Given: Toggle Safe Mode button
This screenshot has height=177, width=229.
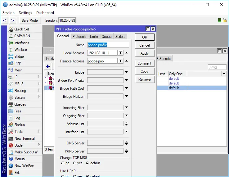Looking at the screenshot, I should pos(30,20).
